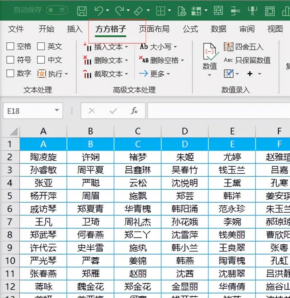Screen dimensions: 290x298
Task: Expand the Redo history dropdown arrow
Action: (x=128, y=10)
